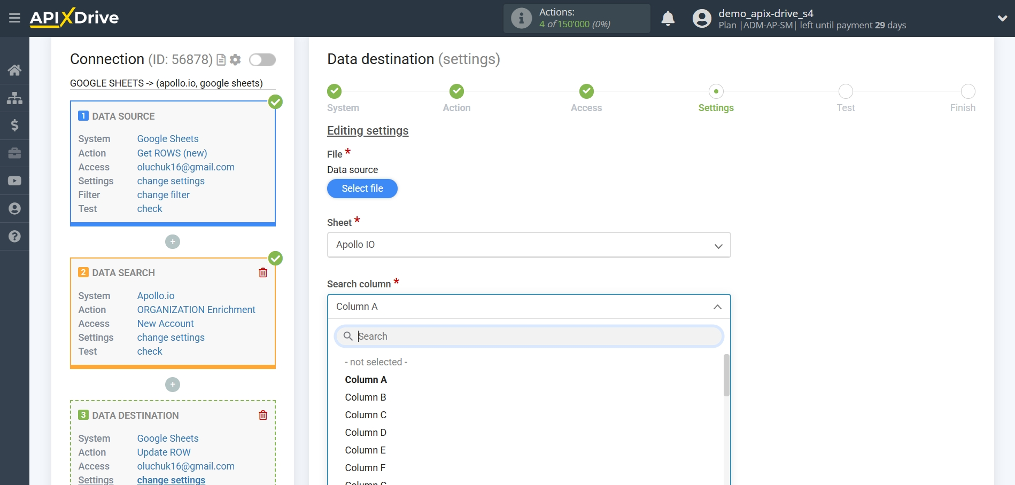1015x485 pixels.
Task: Open the hamburger menu
Action: tap(14, 18)
